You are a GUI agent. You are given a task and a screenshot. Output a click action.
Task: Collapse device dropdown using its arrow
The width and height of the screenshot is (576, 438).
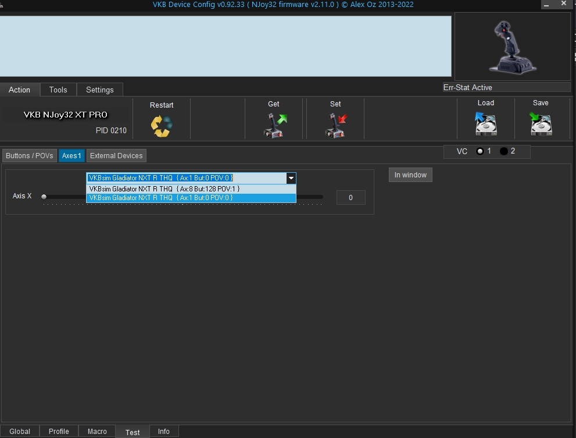tap(291, 178)
